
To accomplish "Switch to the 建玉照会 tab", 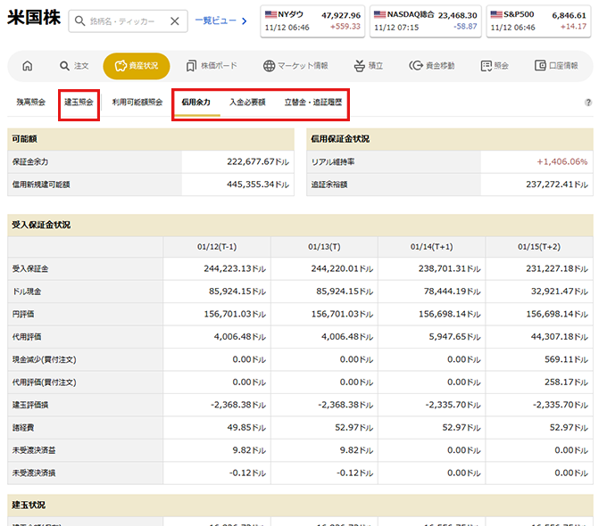I will pyautogui.click(x=79, y=103).
